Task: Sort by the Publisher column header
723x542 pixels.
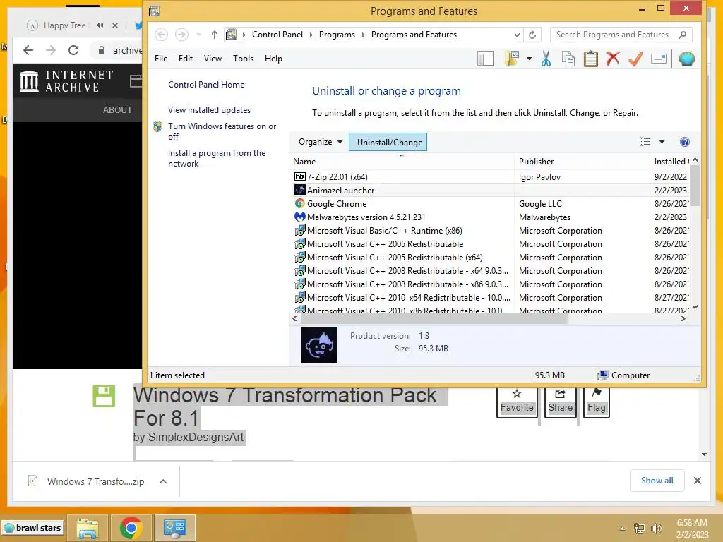Action: [x=582, y=162]
